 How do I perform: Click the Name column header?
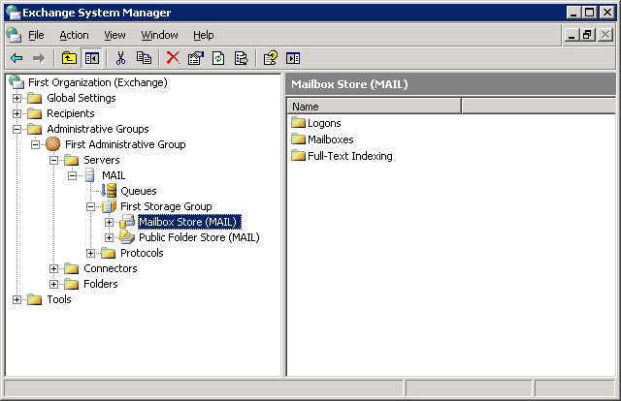tap(374, 107)
